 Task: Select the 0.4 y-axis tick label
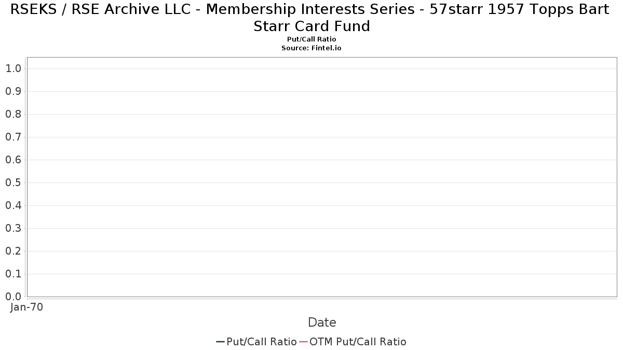coord(13,205)
